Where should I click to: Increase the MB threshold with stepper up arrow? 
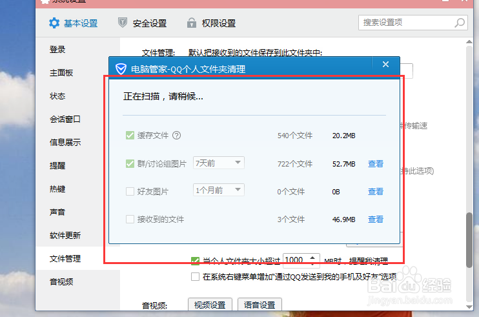(x=312, y=258)
